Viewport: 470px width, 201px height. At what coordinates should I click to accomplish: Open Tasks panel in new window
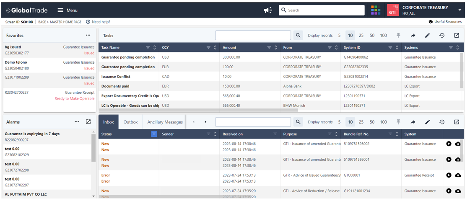[457, 35]
